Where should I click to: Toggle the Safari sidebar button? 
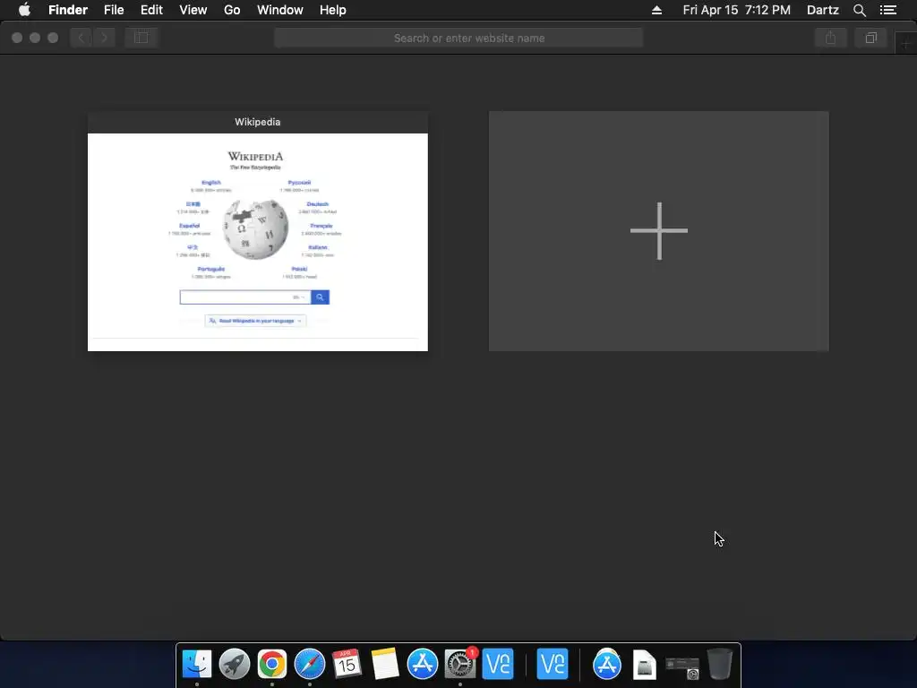(x=141, y=38)
